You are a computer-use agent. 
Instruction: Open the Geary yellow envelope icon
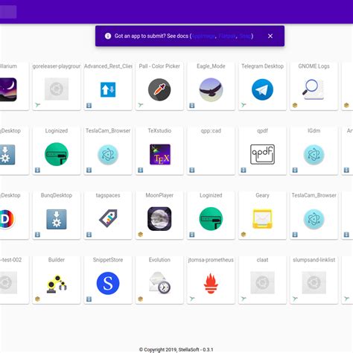tap(262, 219)
